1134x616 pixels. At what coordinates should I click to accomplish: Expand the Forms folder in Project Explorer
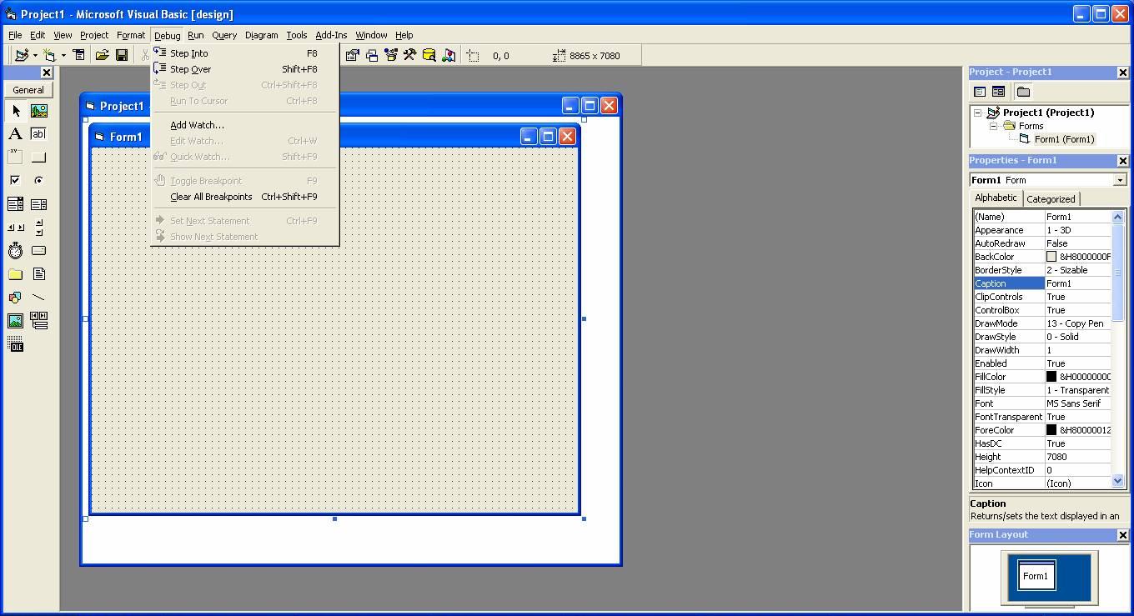[992, 126]
